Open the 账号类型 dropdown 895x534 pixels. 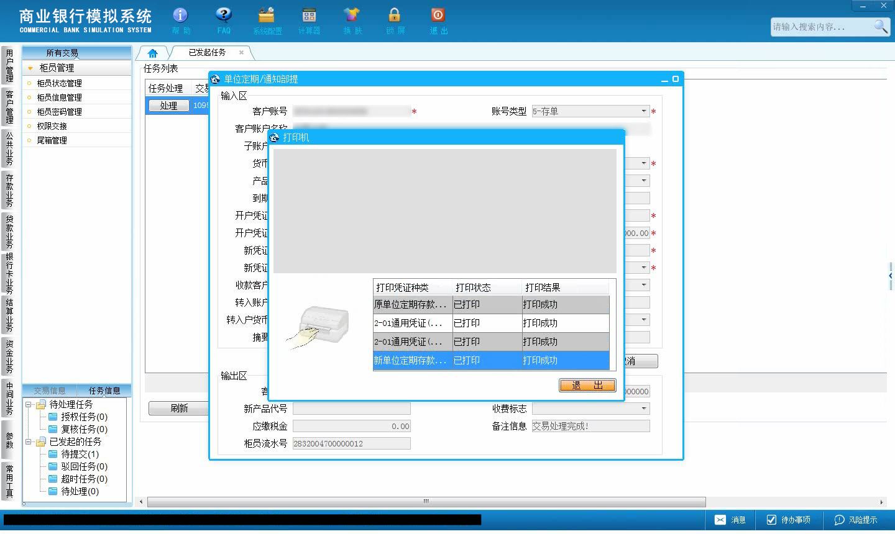click(x=644, y=111)
